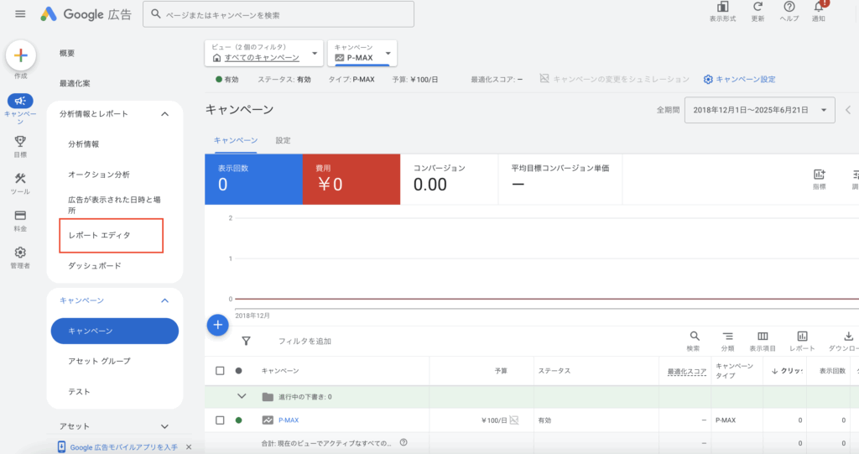
Task: Click the refresh icon in header
Action: (x=757, y=8)
